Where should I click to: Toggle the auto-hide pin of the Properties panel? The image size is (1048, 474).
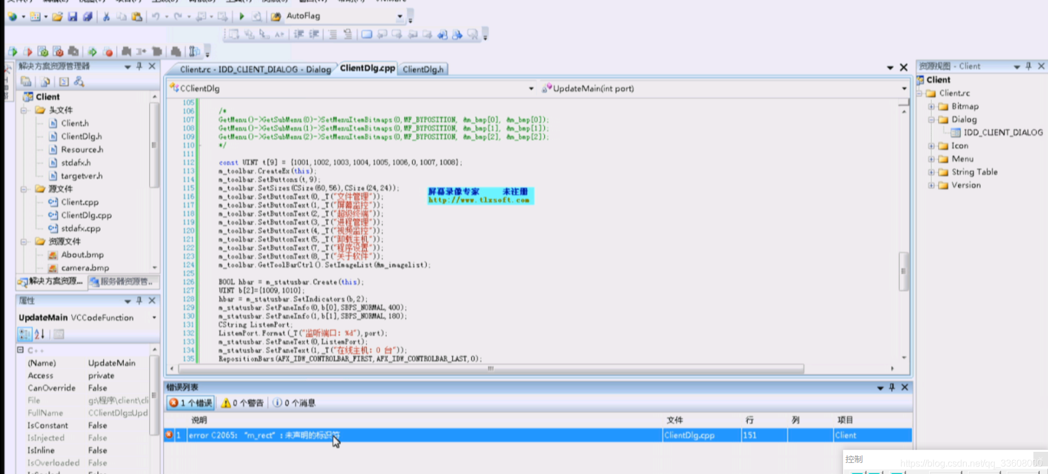click(x=139, y=301)
